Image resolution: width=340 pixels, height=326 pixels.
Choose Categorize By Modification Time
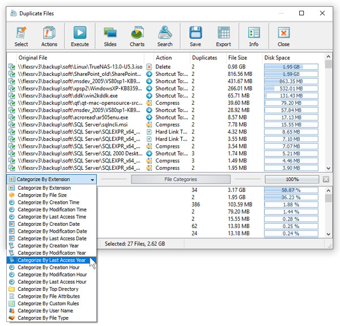[x=52, y=209]
